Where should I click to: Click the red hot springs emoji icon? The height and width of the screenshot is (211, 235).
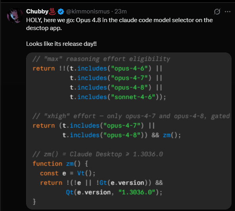52,11
